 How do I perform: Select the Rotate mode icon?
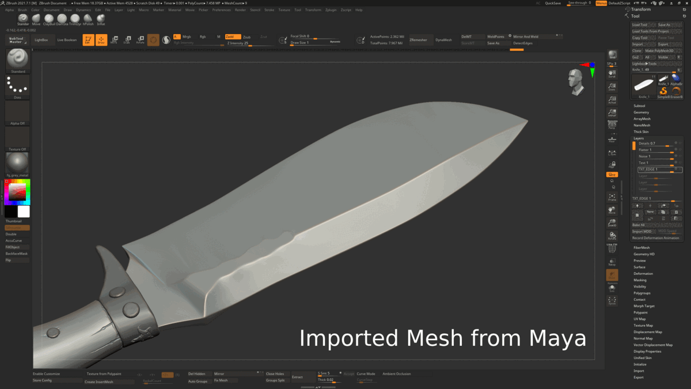141,40
